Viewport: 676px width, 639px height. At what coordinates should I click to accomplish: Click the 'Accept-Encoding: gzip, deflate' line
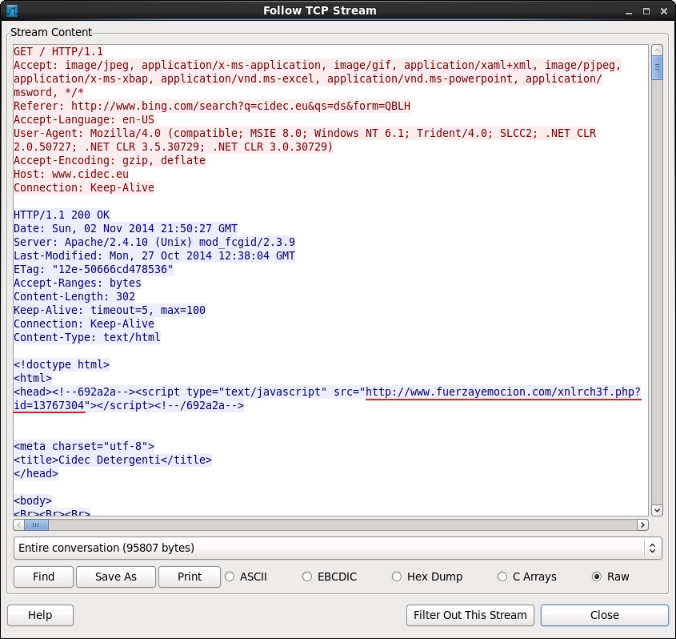[x=110, y=160]
